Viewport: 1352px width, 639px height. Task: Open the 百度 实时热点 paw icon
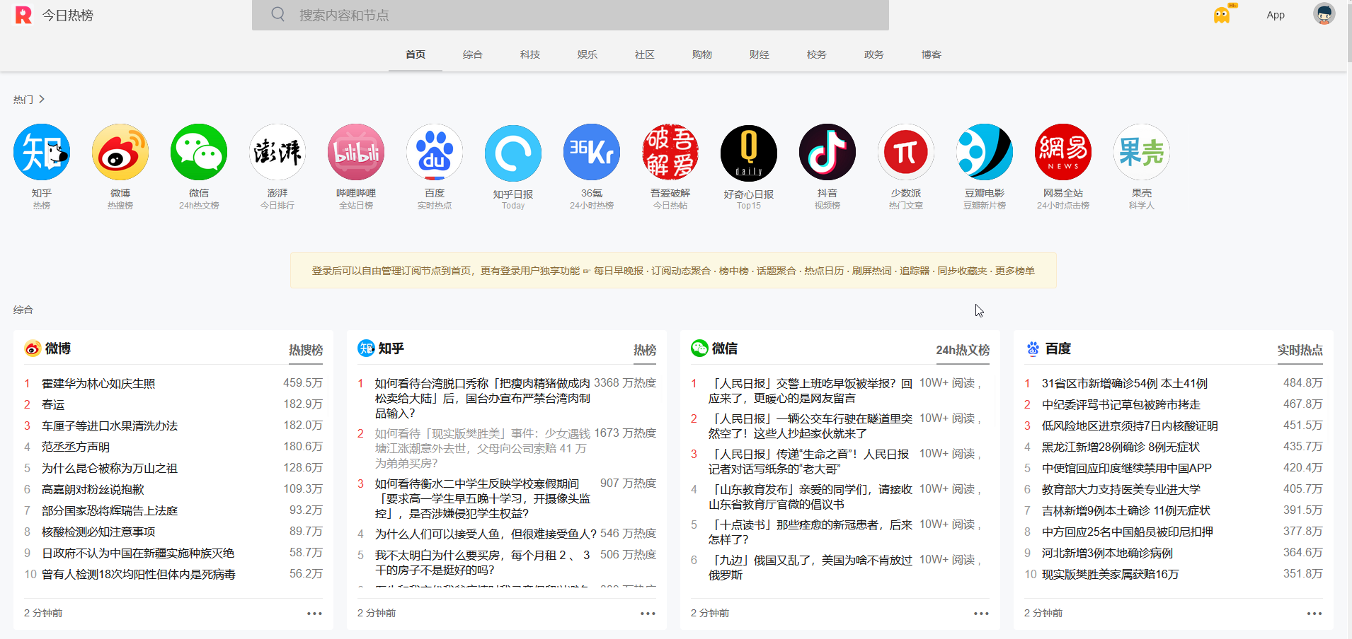(x=435, y=152)
